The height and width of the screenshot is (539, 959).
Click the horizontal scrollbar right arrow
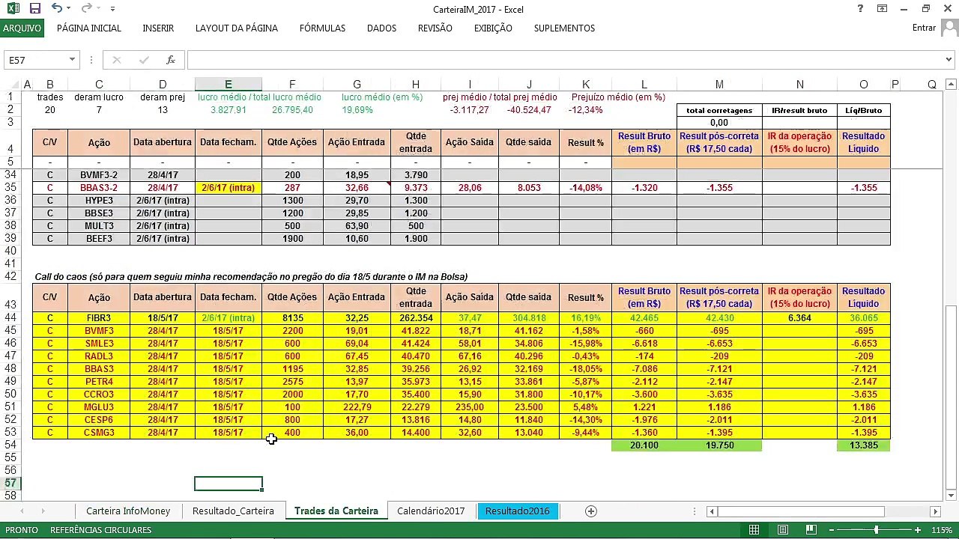[x=935, y=511]
